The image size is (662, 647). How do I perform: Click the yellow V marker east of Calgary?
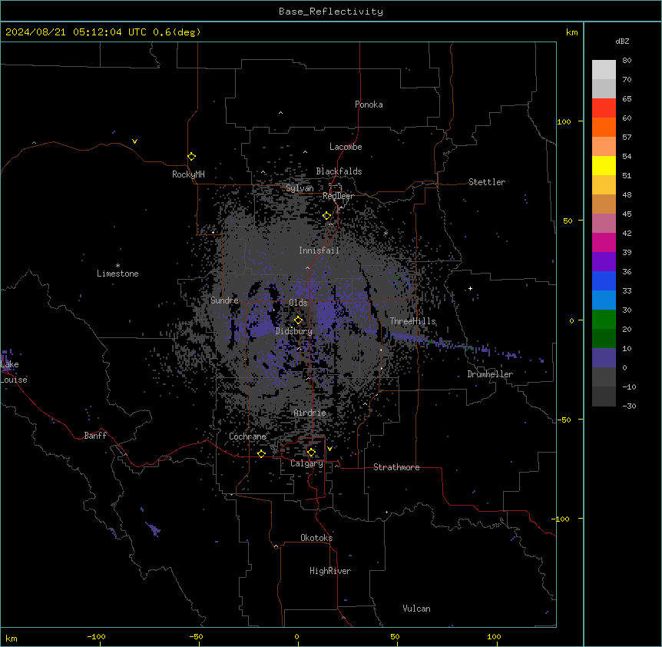(x=329, y=449)
